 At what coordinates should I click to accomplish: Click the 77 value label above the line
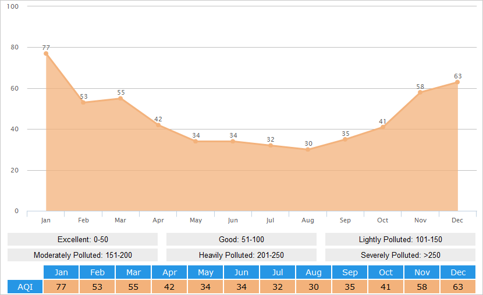[46, 48]
